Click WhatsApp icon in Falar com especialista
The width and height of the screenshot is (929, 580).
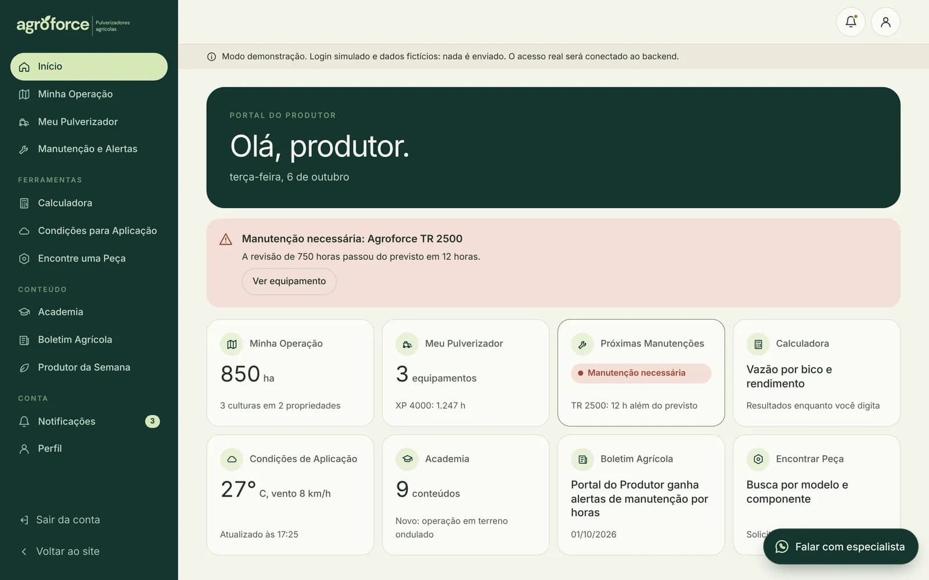[782, 546]
